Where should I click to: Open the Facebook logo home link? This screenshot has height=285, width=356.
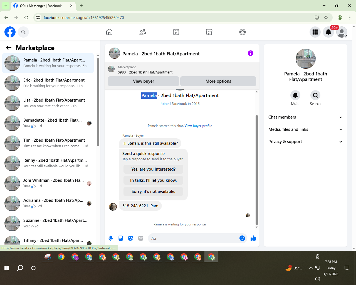(10, 32)
